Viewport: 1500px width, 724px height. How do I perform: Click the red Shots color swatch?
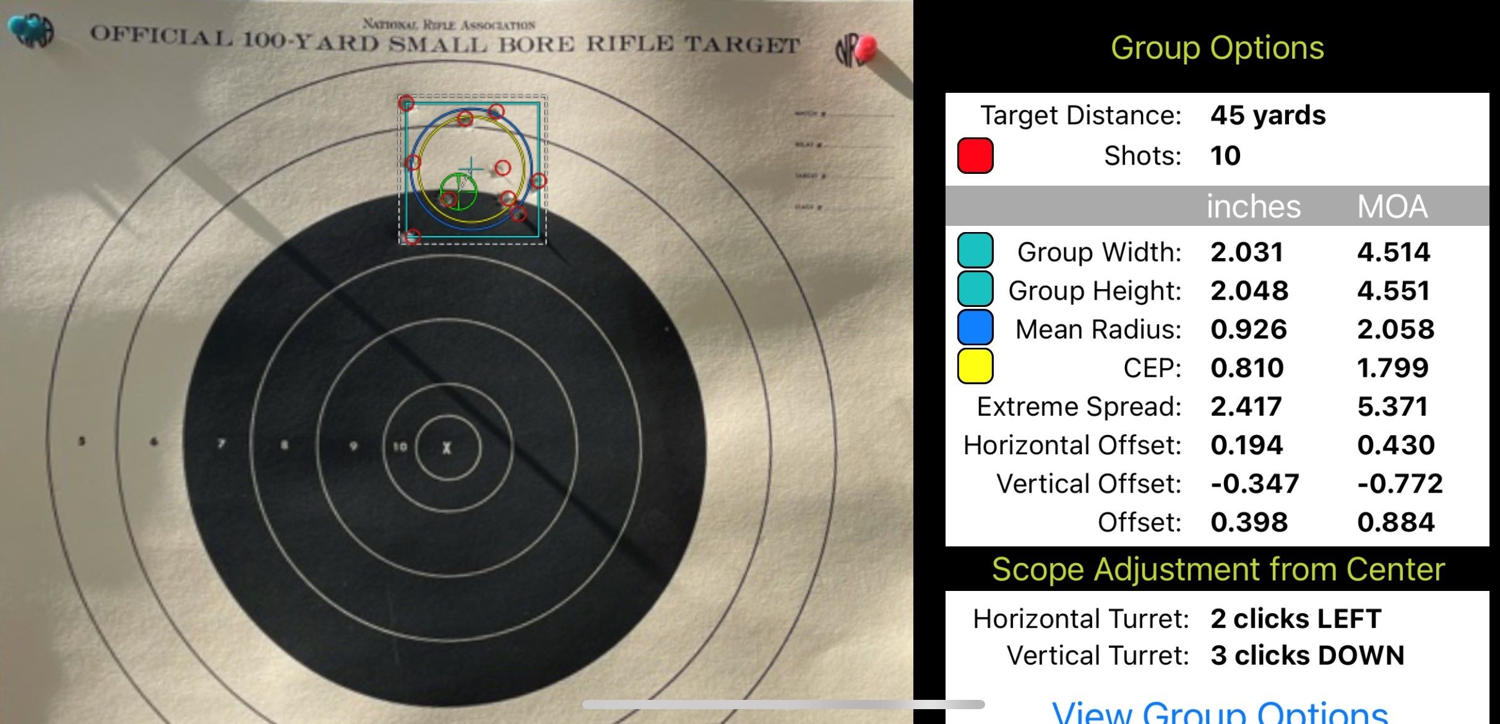[975, 155]
